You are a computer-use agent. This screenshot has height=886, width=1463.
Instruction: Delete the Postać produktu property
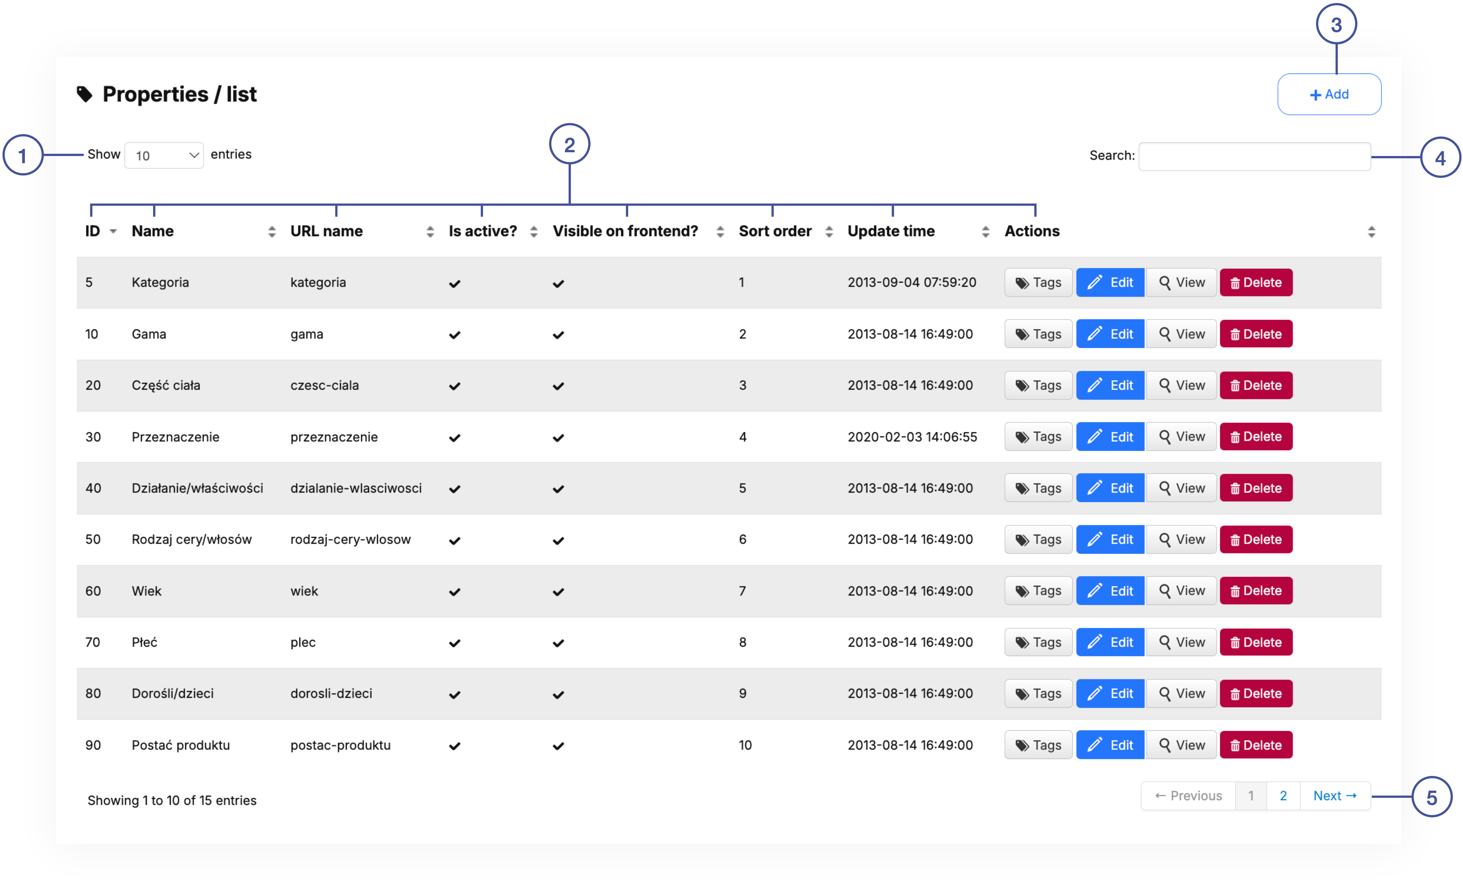[1255, 745]
